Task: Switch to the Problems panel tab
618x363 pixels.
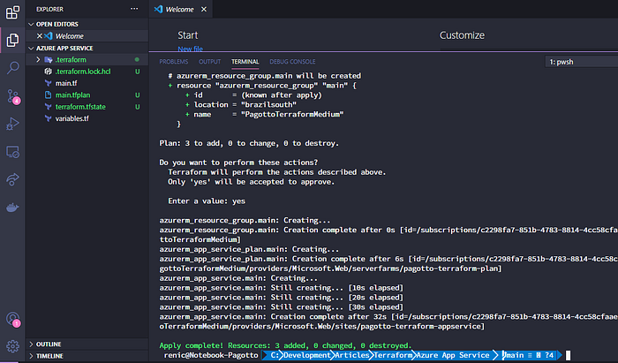Action: pos(173,62)
